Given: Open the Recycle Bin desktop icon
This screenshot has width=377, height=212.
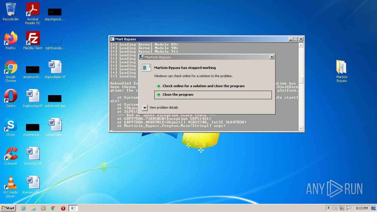Looking at the screenshot, I should pyautogui.click(x=11, y=12).
